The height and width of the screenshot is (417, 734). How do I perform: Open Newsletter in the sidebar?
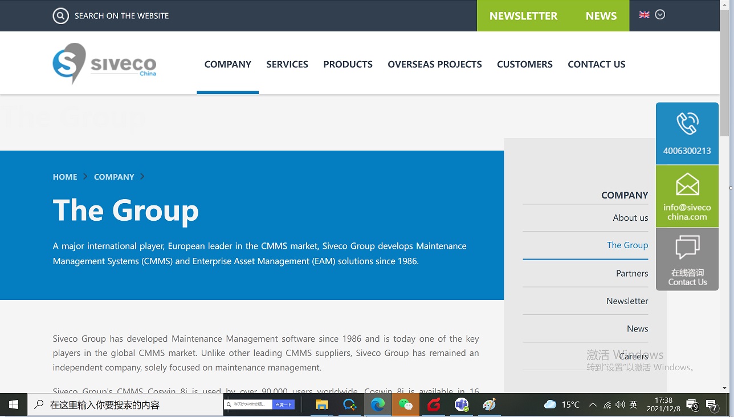click(627, 301)
